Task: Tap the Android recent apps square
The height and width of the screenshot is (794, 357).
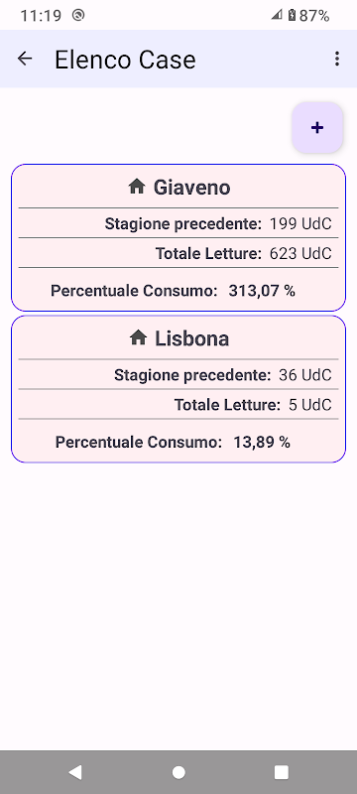Action: [x=282, y=772]
